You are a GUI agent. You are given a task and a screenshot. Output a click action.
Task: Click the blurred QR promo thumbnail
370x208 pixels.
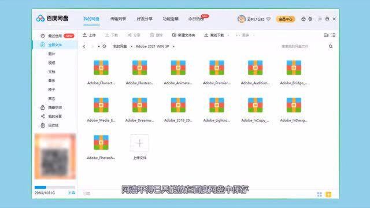tap(55, 157)
